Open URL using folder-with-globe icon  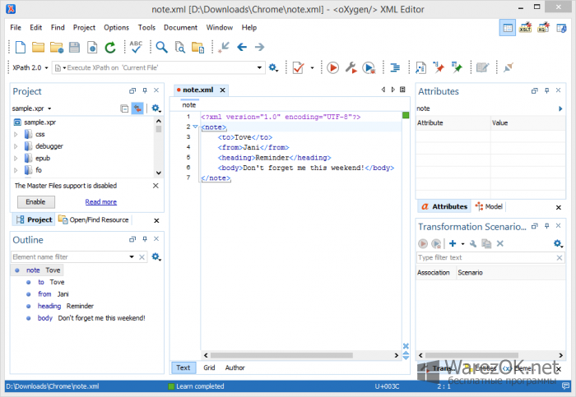pos(56,48)
